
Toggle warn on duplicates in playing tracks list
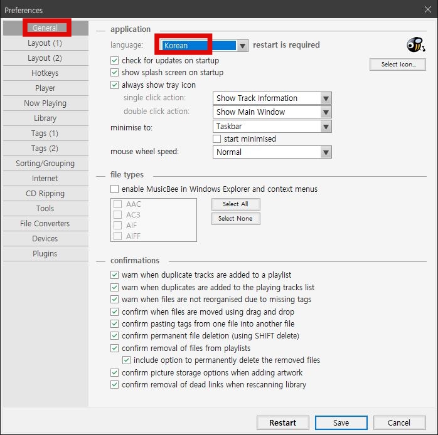coord(115,288)
